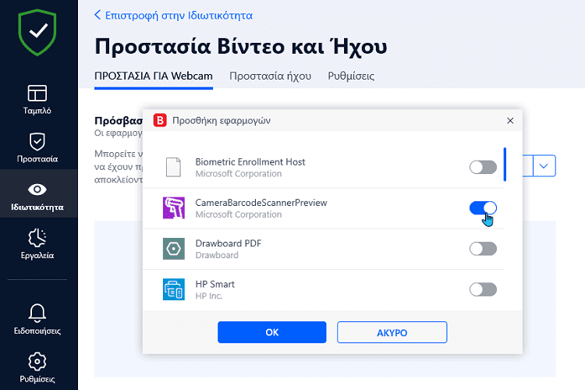
Task: Disable CameraBarcodeScannerPreview toggle
Action: [483, 208]
